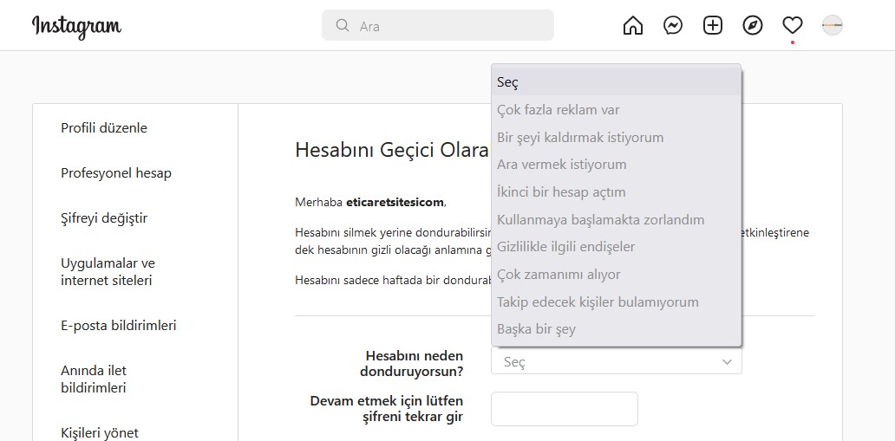Focus the Ara search field
Image resolution: width=895 pixels, height=441 pixels.
(438, 26)
